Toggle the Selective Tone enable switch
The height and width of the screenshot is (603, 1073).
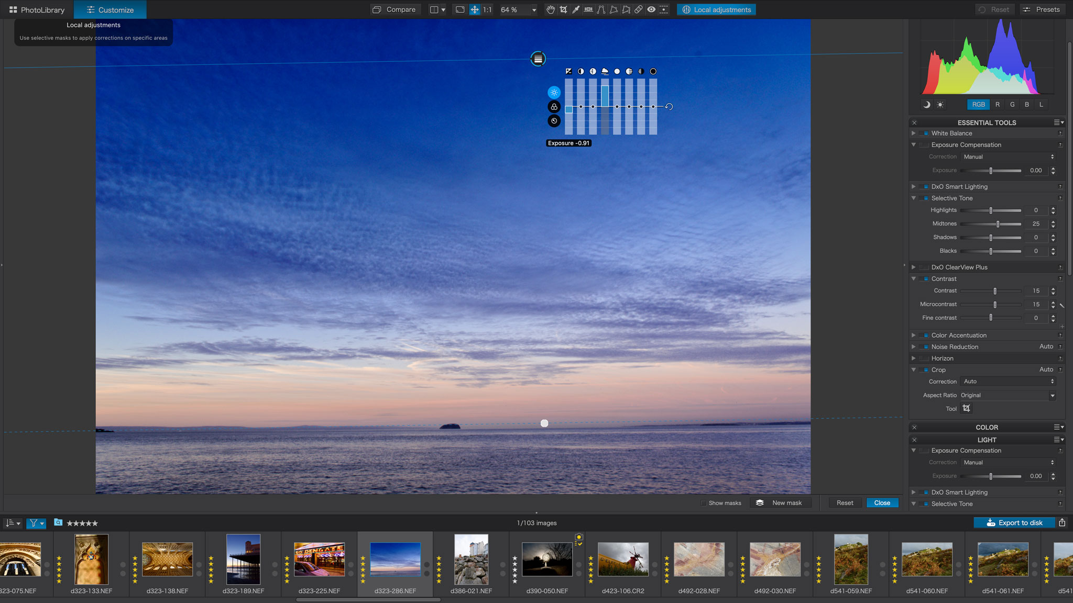tap(925, 198)
